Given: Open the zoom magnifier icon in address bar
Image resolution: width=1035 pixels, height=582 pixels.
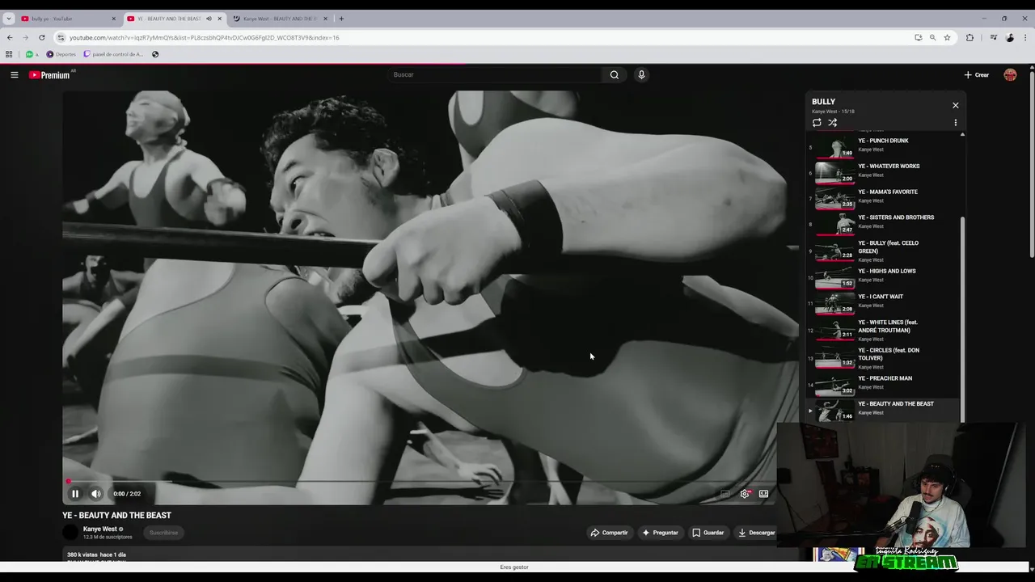Looking at the screenshot, I should coord(932,37).
